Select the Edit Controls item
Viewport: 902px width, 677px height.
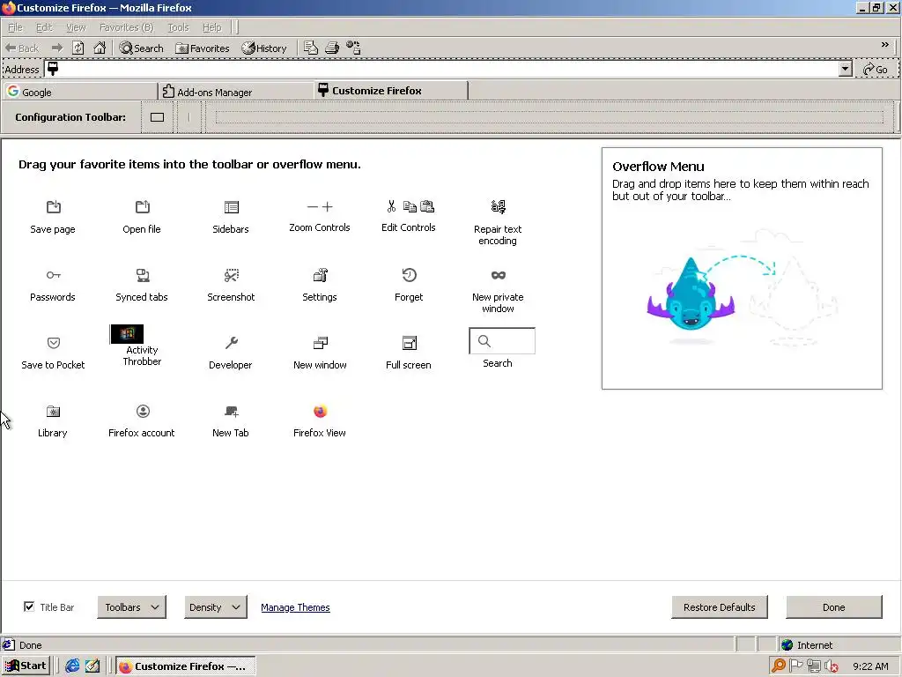click(409, 216)
